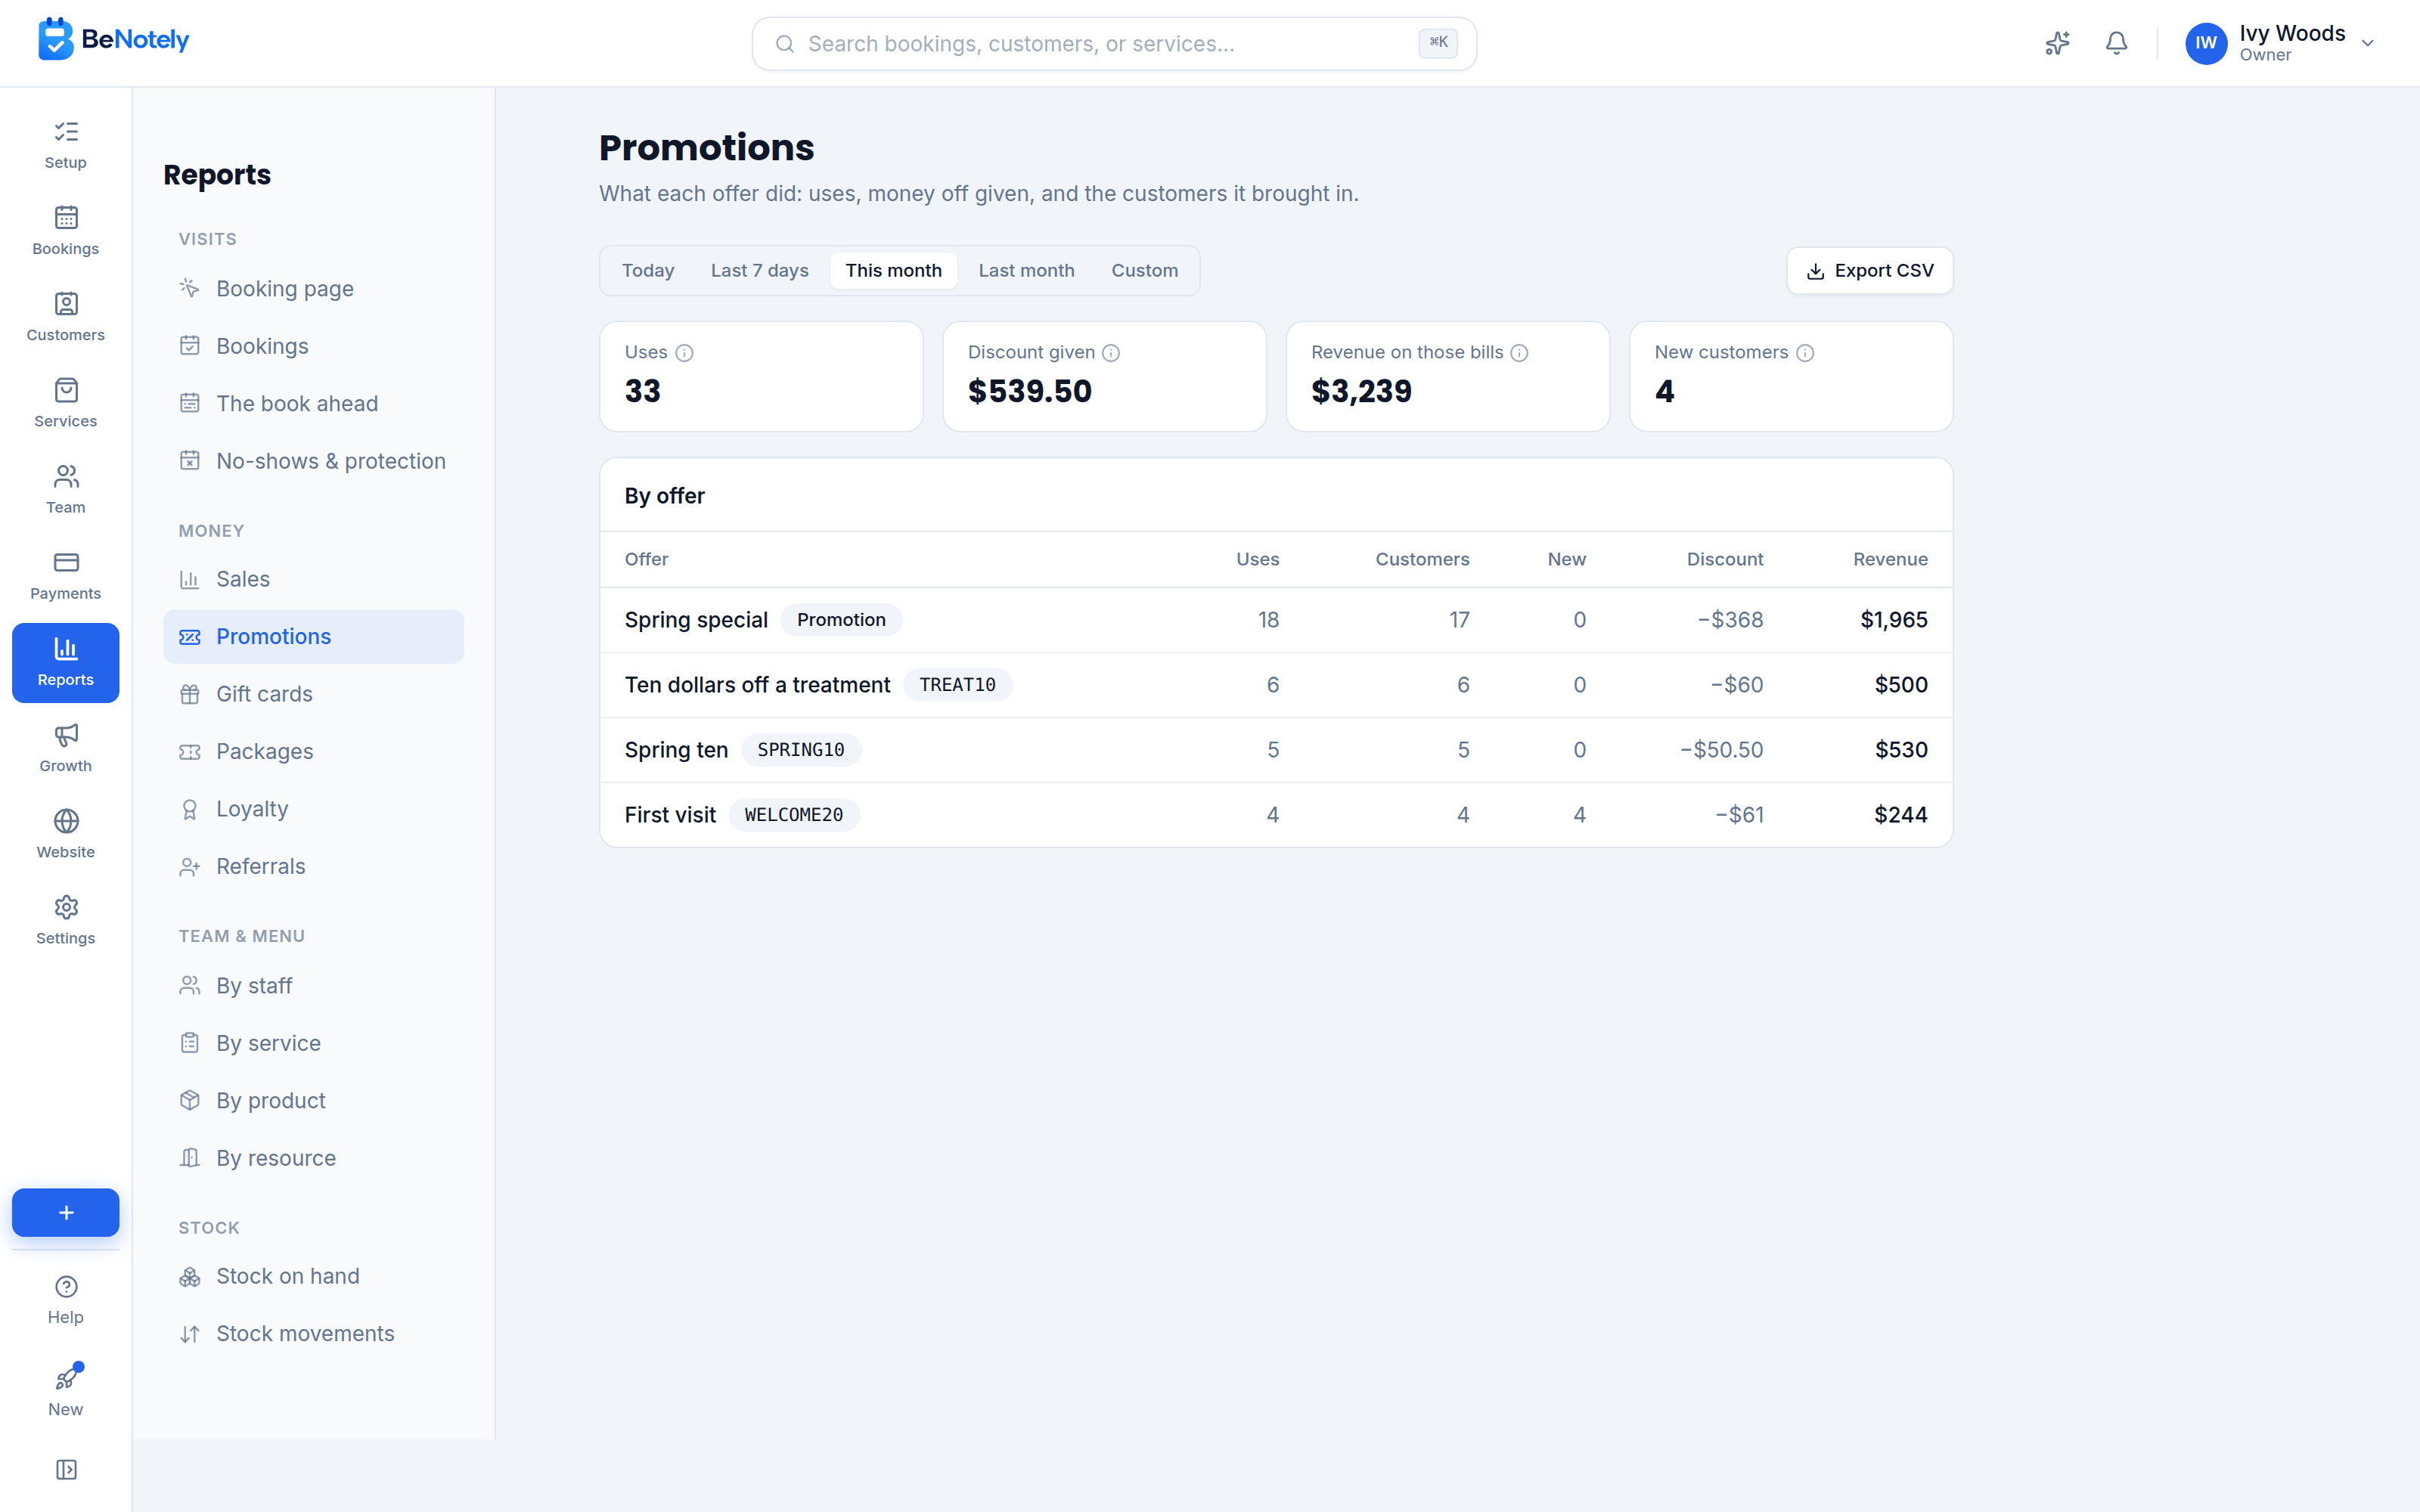Open the Loyalty report

pos(313,809)
